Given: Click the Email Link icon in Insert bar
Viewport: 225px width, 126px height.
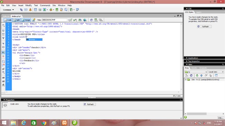Looking at the screenshot, I should (x=26, y=10).
